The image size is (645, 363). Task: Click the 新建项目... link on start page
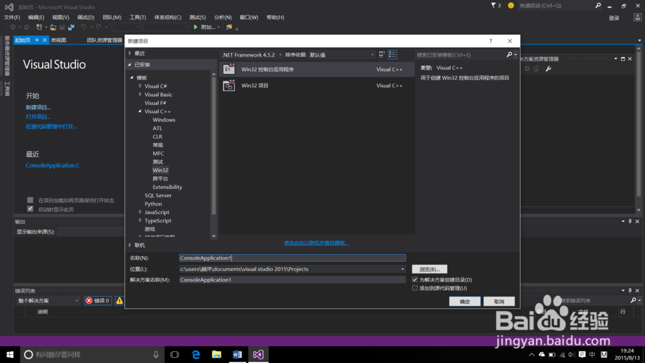38,107
